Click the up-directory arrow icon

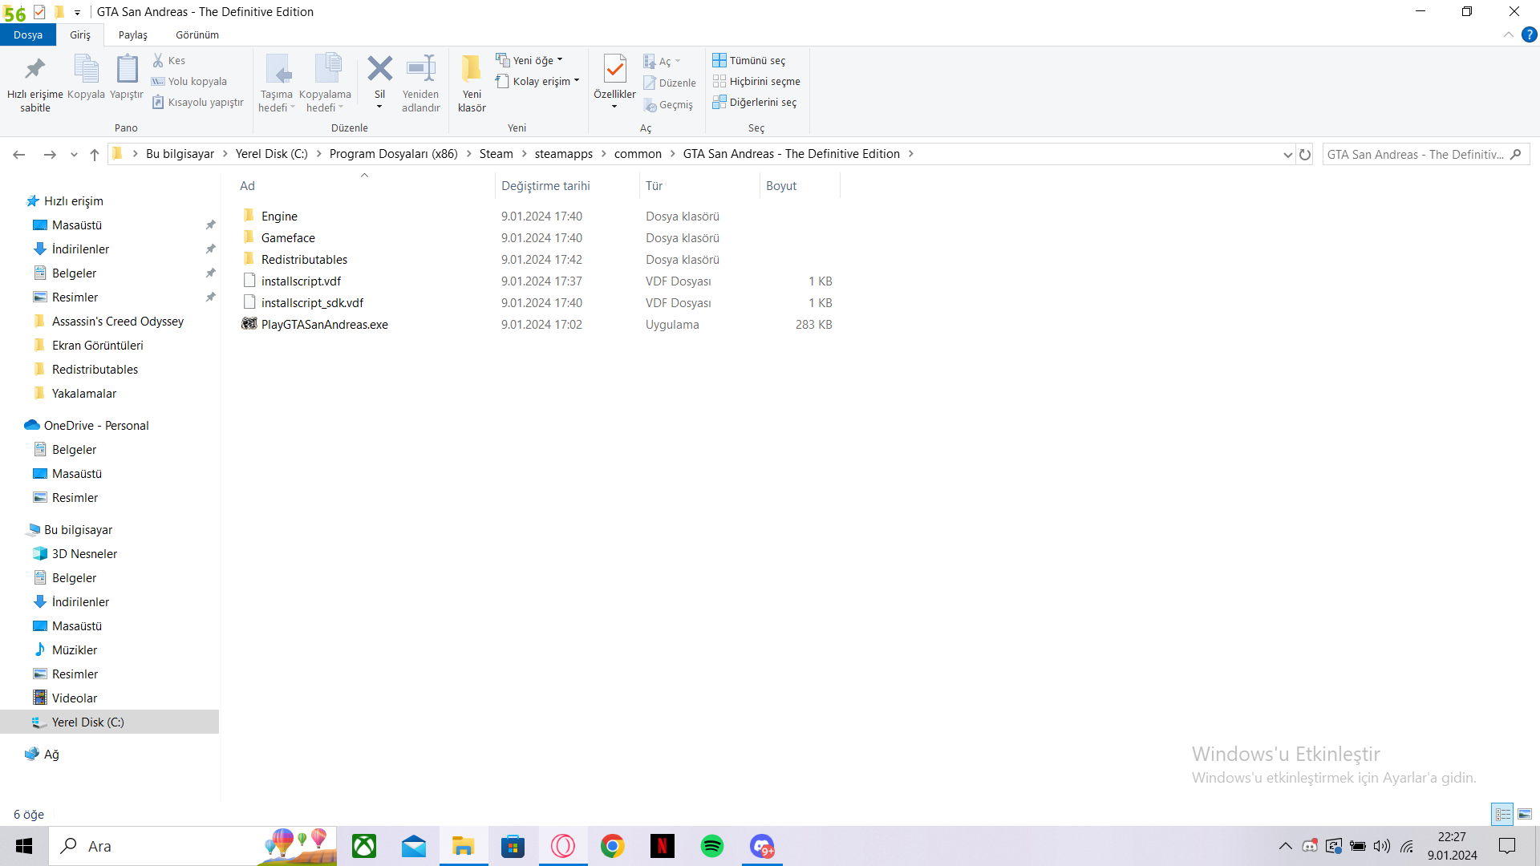click(x=95, y=155)
